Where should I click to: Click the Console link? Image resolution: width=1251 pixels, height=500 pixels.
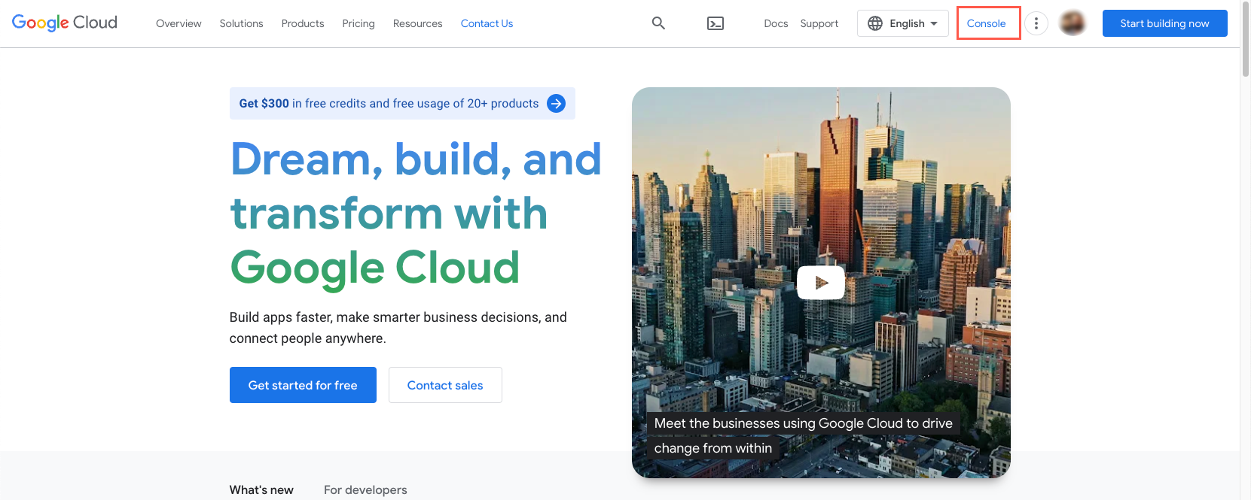(986, 23)
